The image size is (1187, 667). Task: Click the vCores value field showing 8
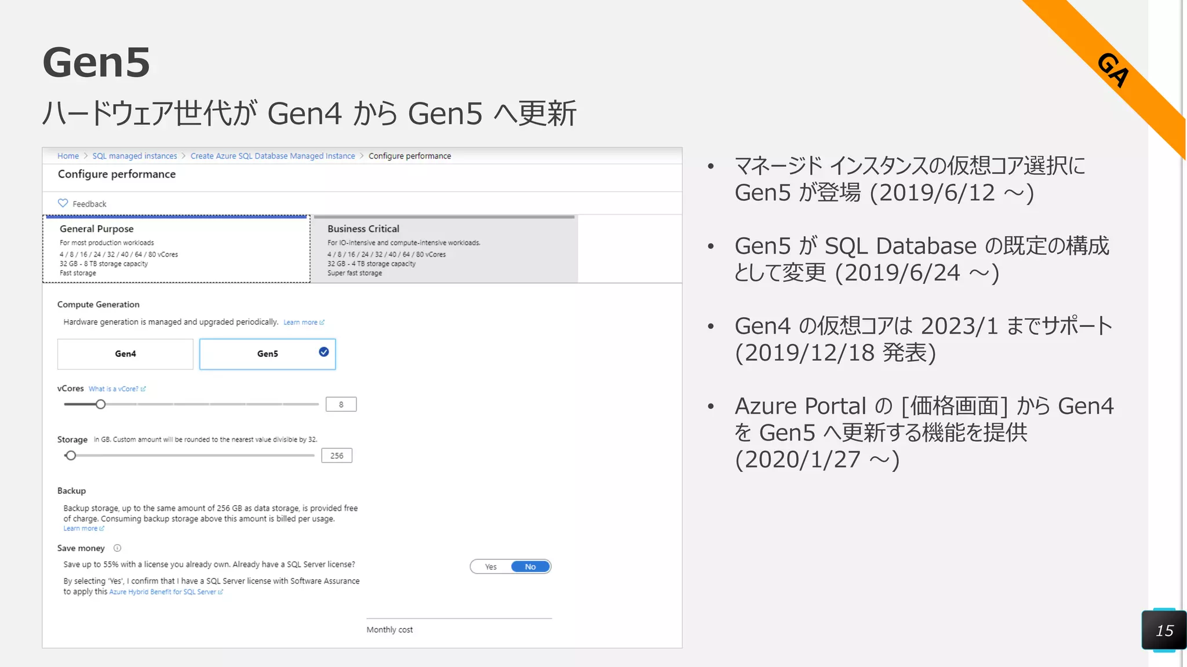coord(341,405)
